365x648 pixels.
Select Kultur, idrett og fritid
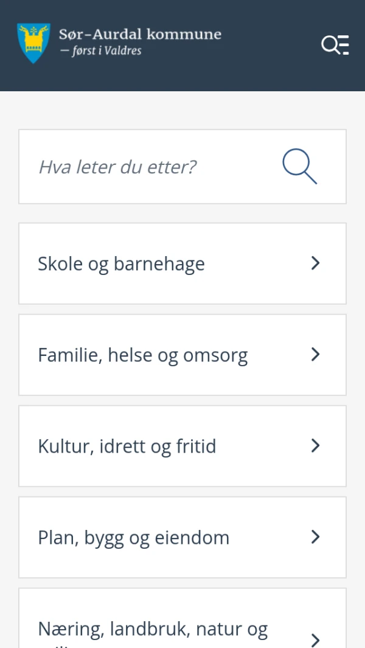tap(127, 447)
